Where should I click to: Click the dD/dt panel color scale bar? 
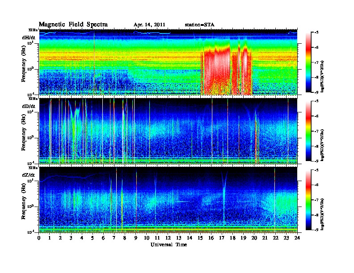tap(308, 131)
